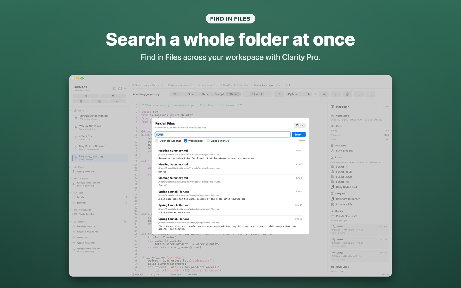Viewport: 461px width, 288px height.
Task: Collapse the Pinned section in sidebar
Action: pos(70,167)
